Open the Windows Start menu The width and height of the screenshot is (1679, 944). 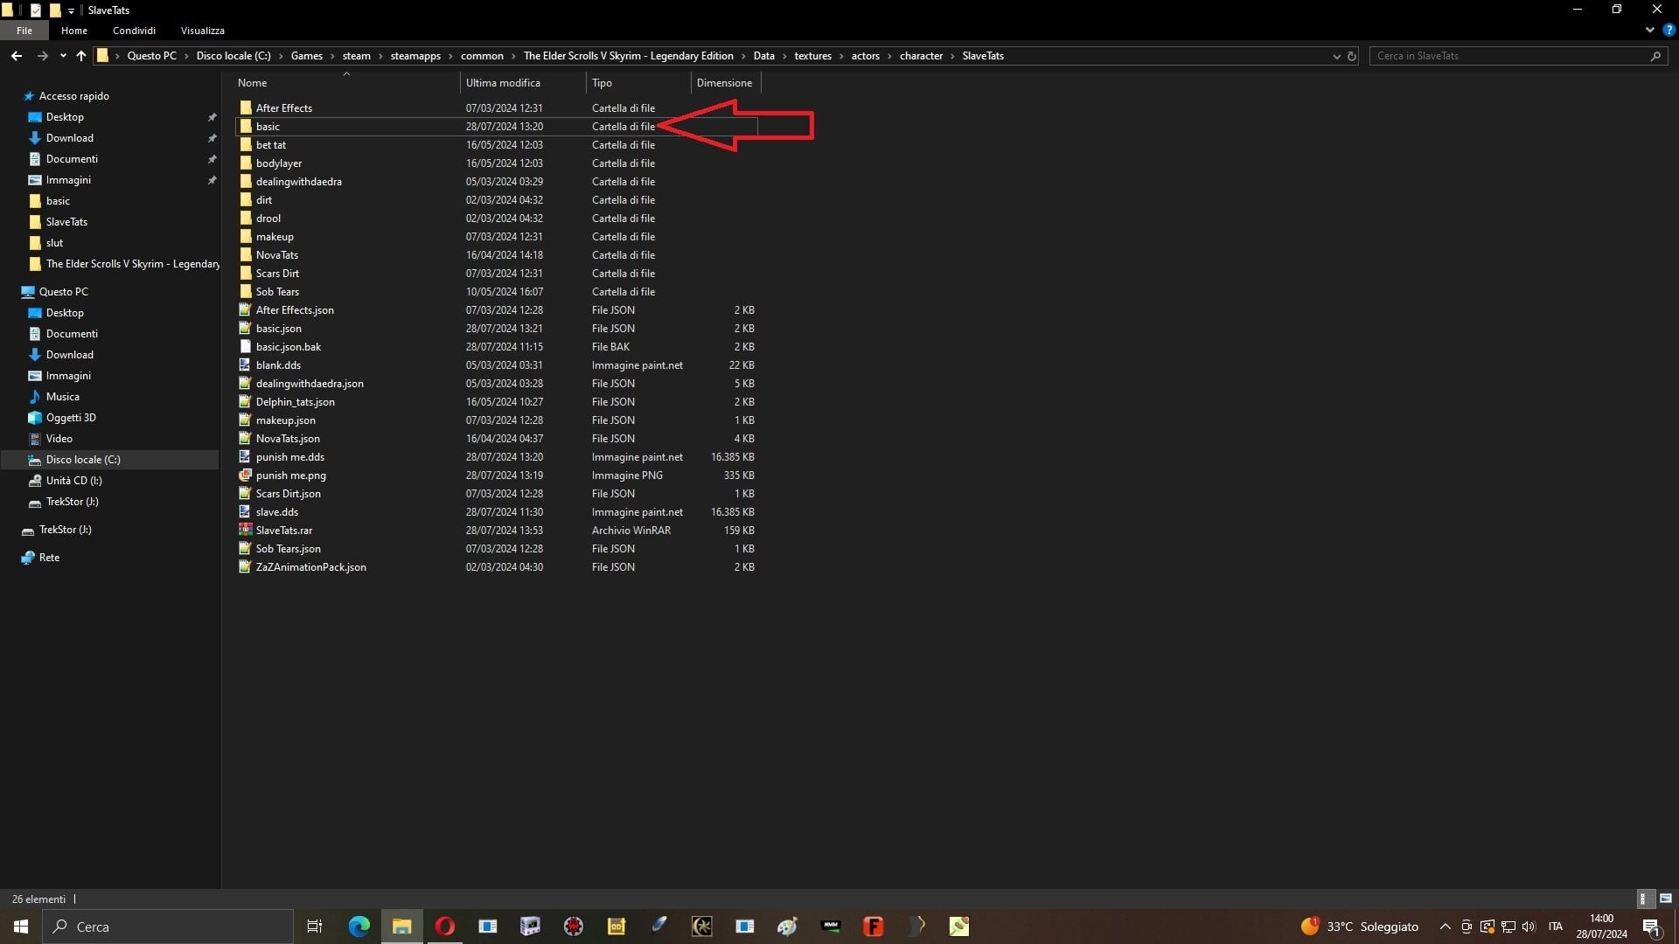click(x=21, y=927)
